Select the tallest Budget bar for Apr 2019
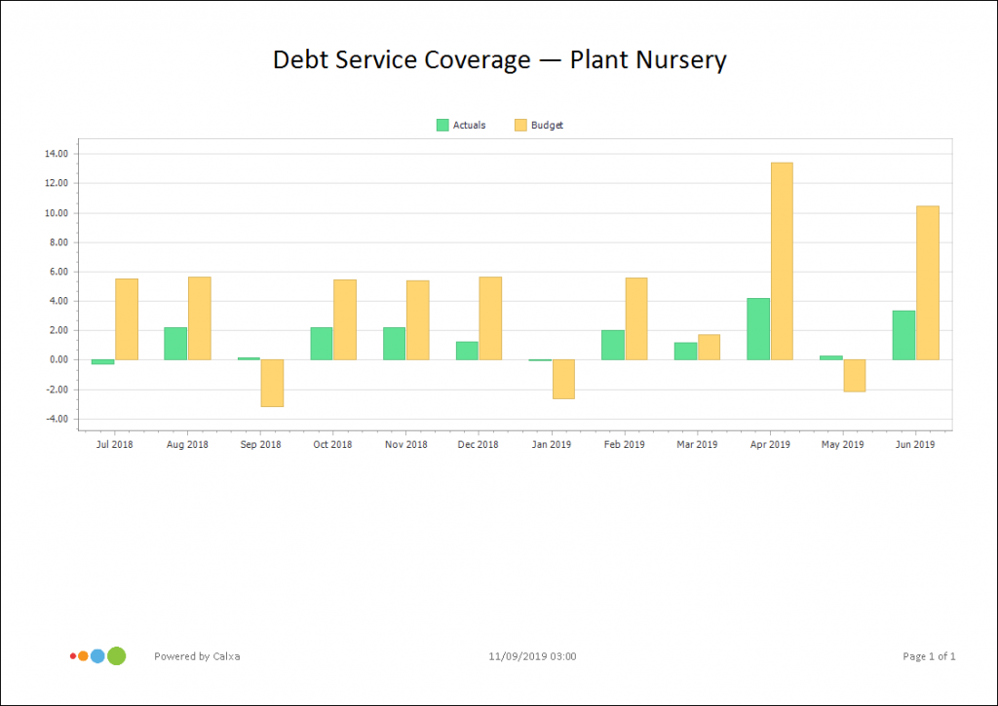The height and width of the screenshot is (706, 998). tap(782, 261)
